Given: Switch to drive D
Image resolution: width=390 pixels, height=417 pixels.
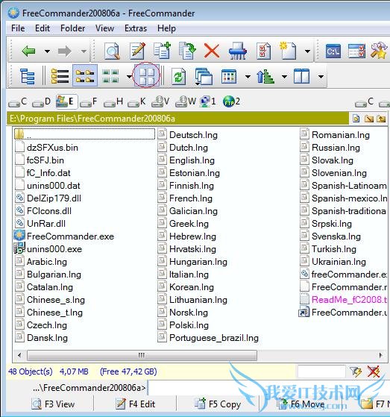Looking at the screenshot, I should (41, 101).
